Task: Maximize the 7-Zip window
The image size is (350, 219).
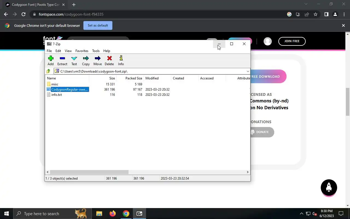Action: pos(232,44)
